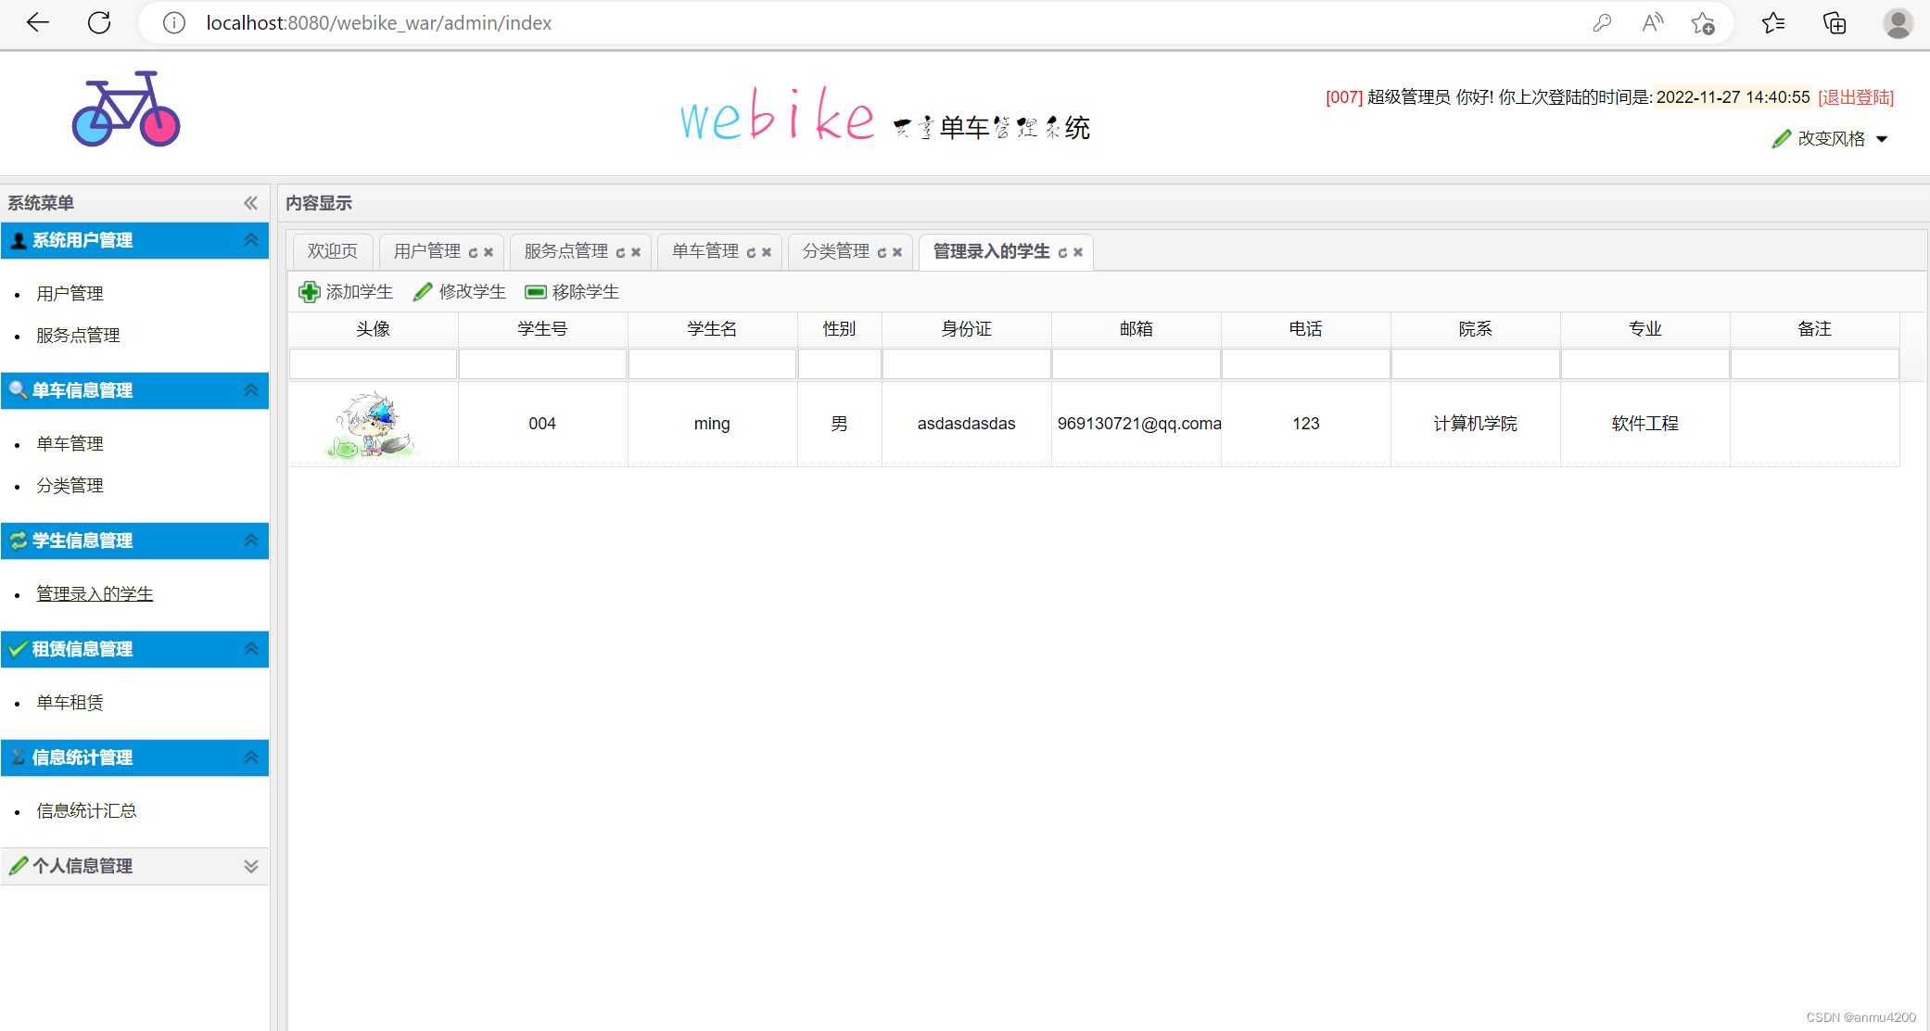Close the 分类管理 tab
The image size is (1930, 1031).
click(x=897, y=252)
